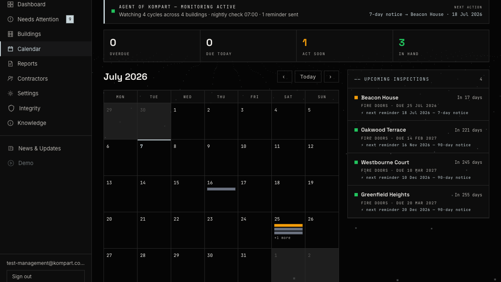This screenshot has height=282, width=501.
Task: Select July 7 in the calendar
Action: (x=154, y=158)
